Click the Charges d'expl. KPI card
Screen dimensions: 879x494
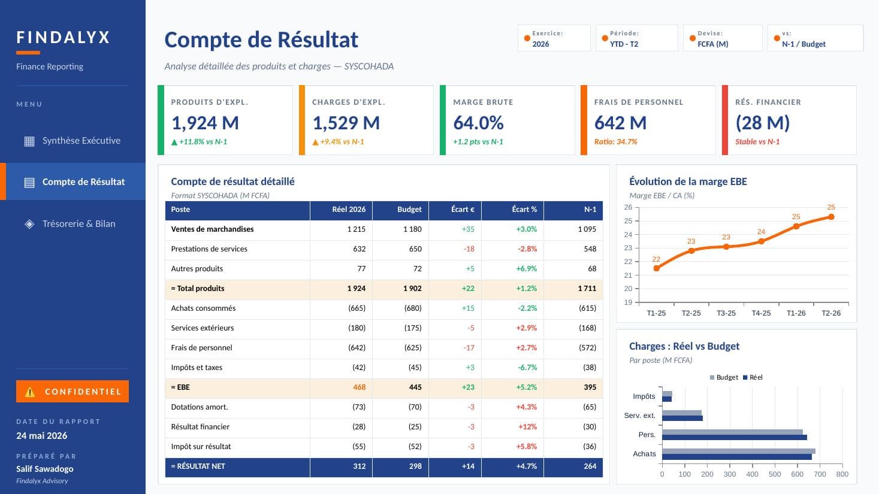click(366, 120)
